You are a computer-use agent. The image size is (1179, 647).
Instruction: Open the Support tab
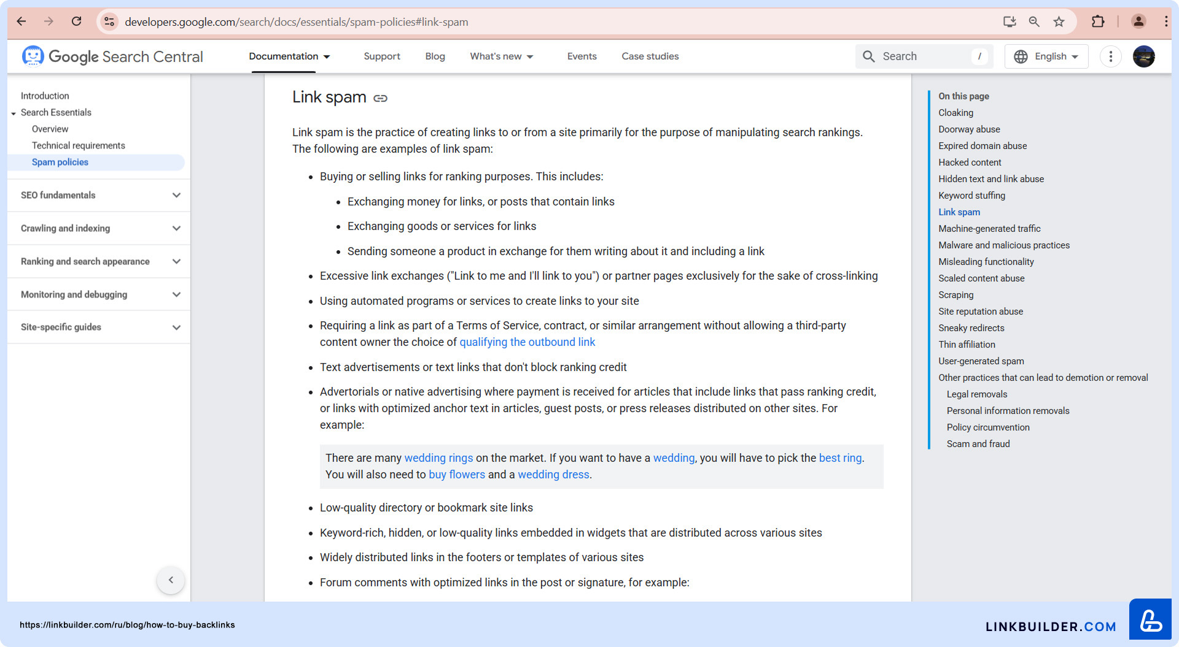(381, 56)
